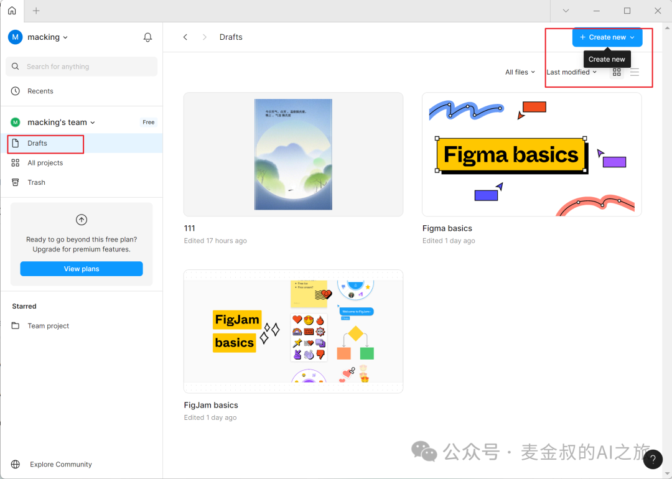
Task: Close the Figma window
Action: click(x=658, y=11)
